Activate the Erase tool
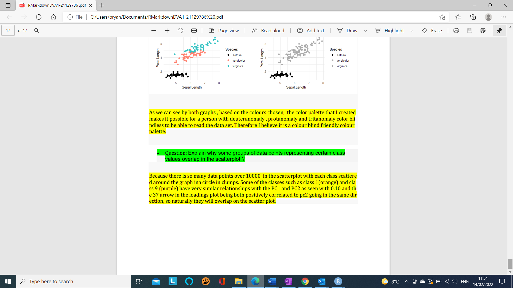The height and width of the screenshot is (288, 513). coord(432,30)
